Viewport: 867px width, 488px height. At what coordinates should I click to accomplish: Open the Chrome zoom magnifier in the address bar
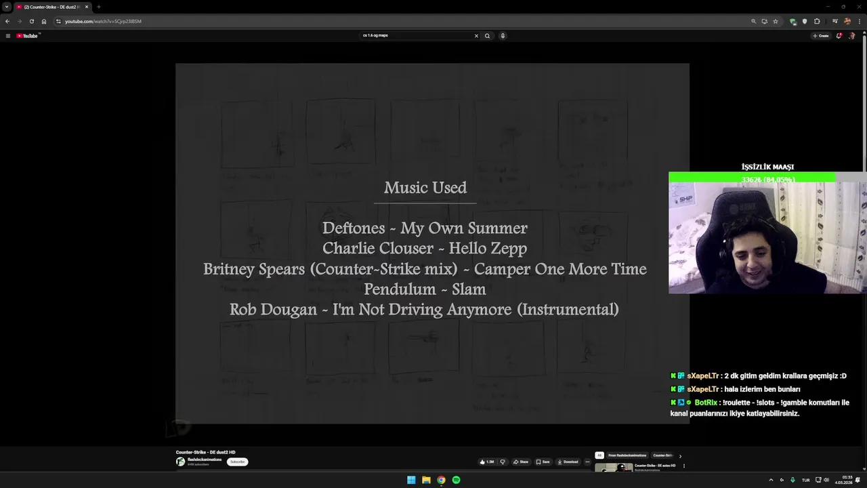(x=753, y=21)
